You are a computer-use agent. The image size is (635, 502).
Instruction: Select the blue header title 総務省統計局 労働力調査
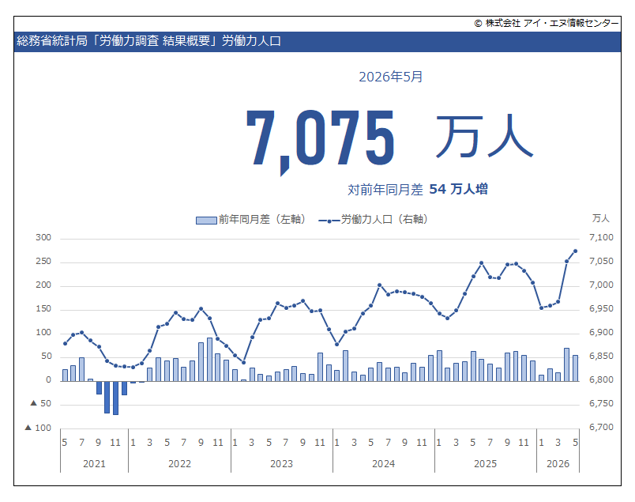148,41
